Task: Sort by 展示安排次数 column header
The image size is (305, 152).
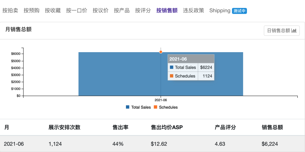Action: [64, 127]
